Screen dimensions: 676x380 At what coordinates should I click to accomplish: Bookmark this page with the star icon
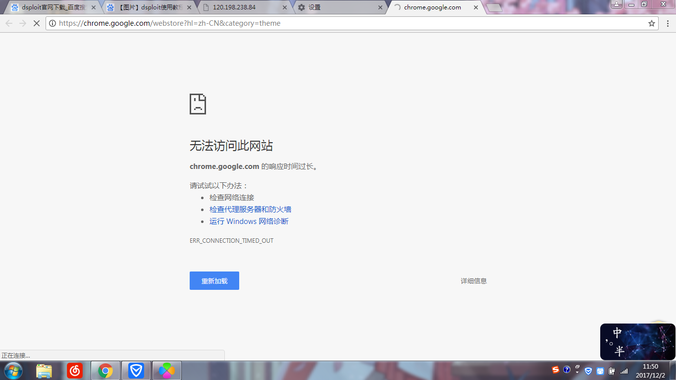click(652, 23)
